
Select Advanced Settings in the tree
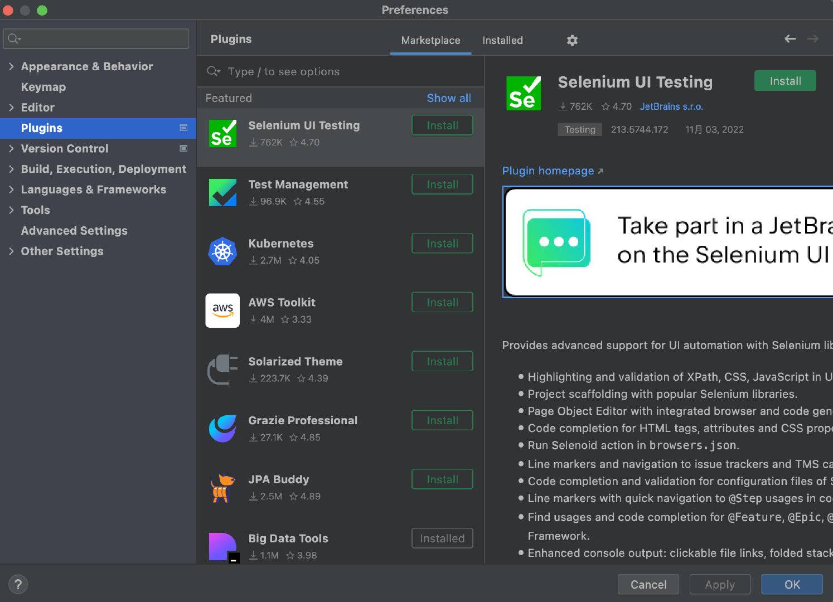tap(74, 231)
